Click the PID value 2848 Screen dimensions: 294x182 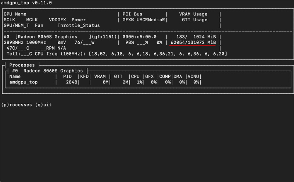(x=72, y=82)
